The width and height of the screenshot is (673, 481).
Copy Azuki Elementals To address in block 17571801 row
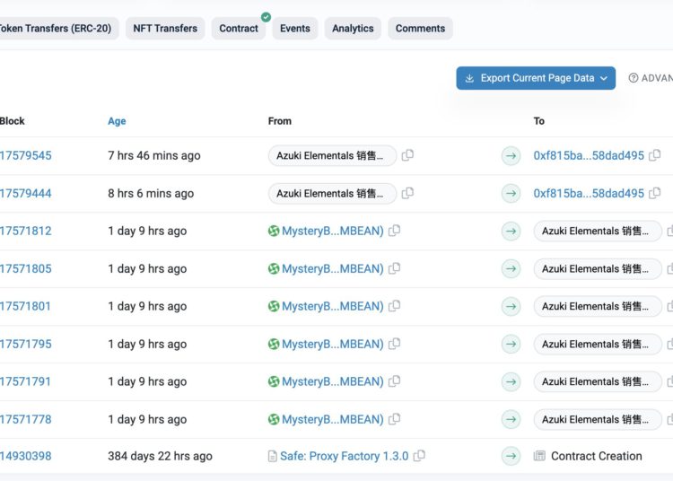coord(669,306)
